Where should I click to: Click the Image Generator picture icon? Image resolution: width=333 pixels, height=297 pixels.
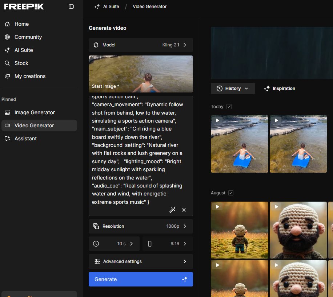tap(7, 112)
